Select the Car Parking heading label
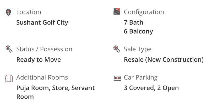 [x=140, y=77]
